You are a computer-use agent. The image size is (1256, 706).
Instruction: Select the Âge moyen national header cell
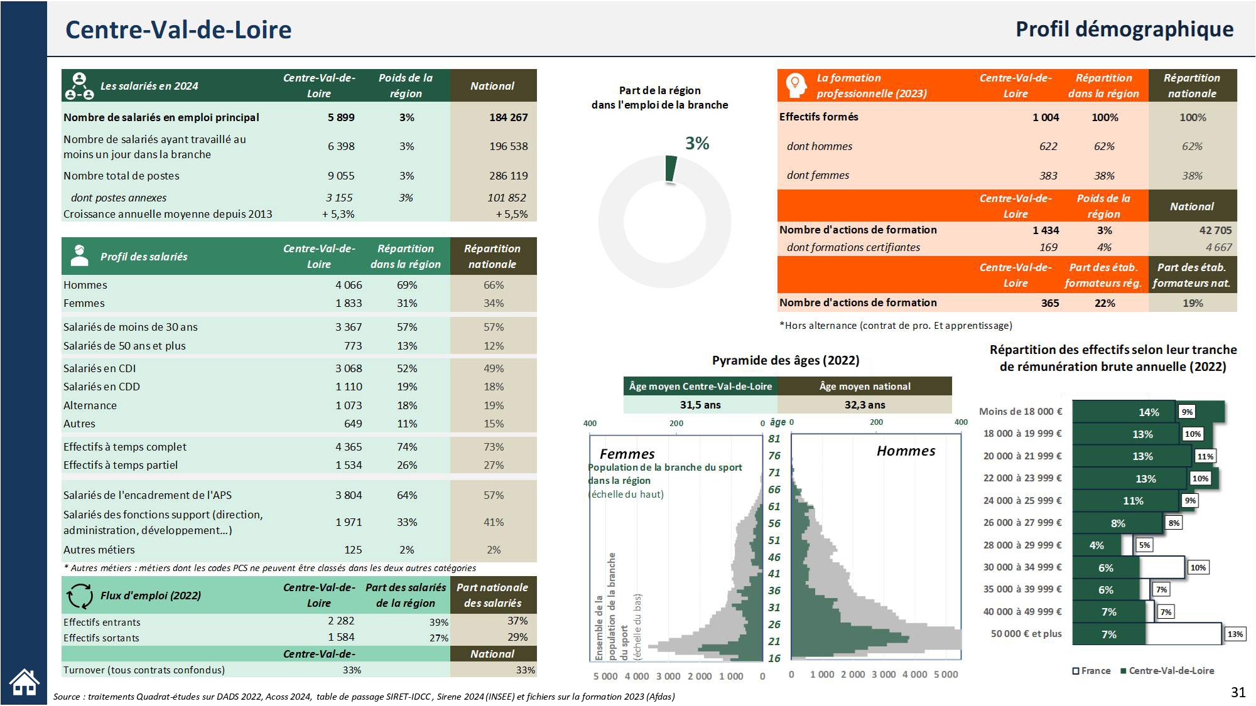tap(865, 386)
